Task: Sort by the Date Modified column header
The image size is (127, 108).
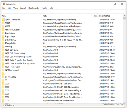Action: click(x=111, y=16)
